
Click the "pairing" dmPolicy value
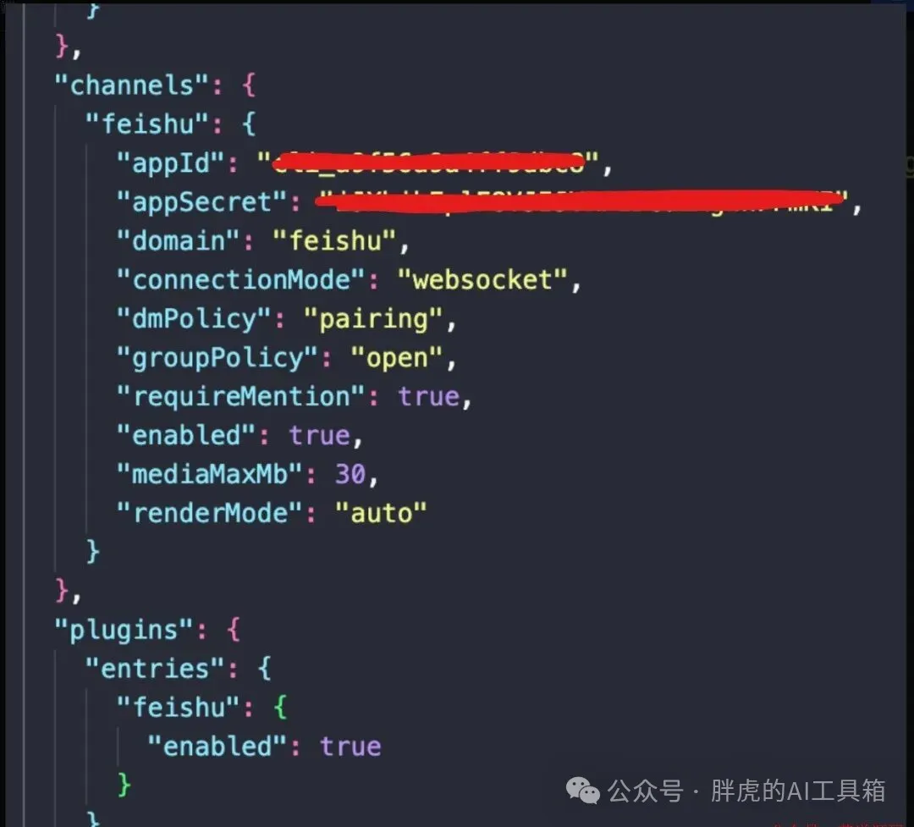coord(373,319)
